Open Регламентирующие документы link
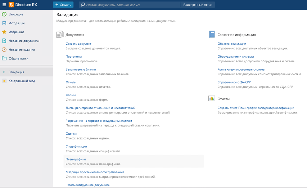 88,185
